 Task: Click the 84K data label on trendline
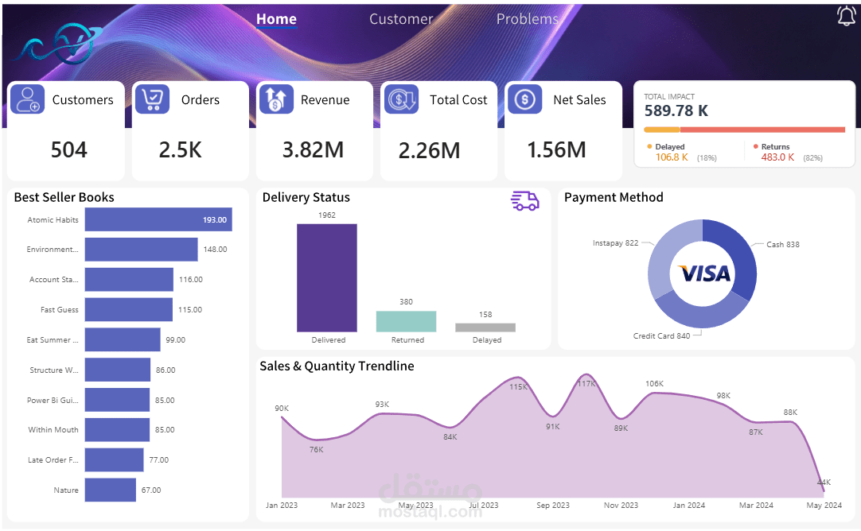pos(450,437)
